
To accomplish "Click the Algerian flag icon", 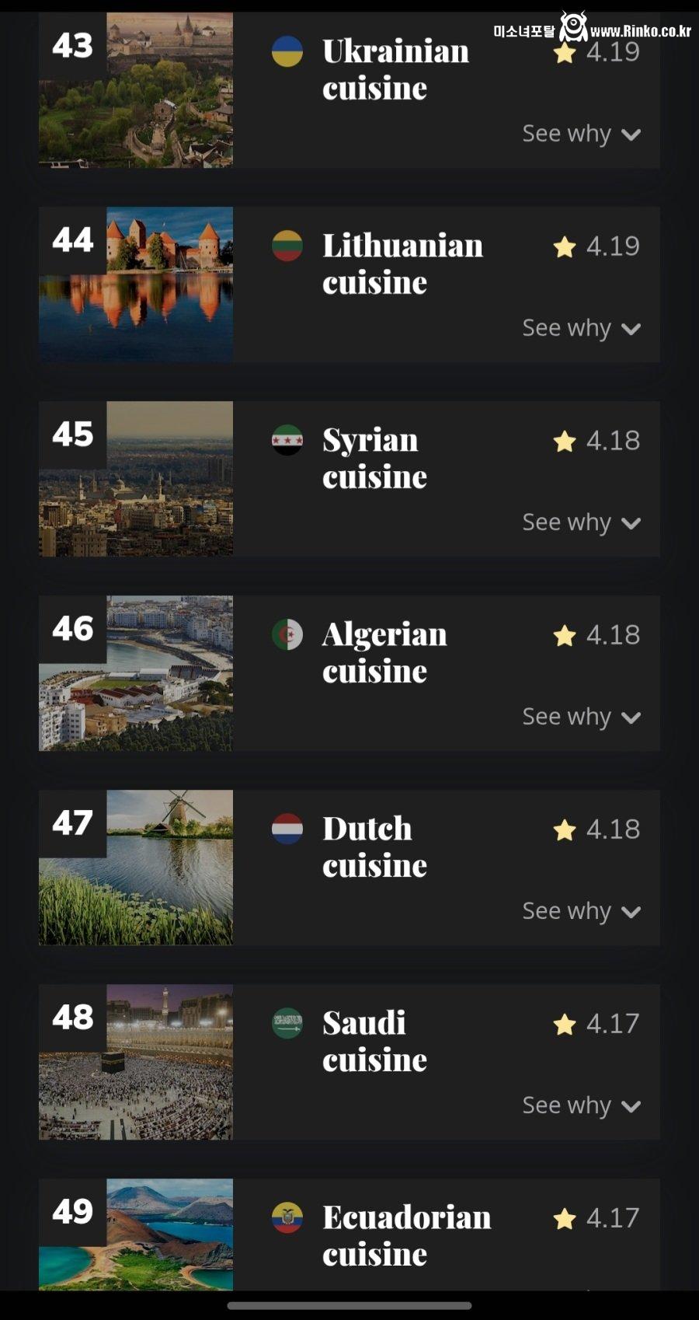I will point(287,634).
